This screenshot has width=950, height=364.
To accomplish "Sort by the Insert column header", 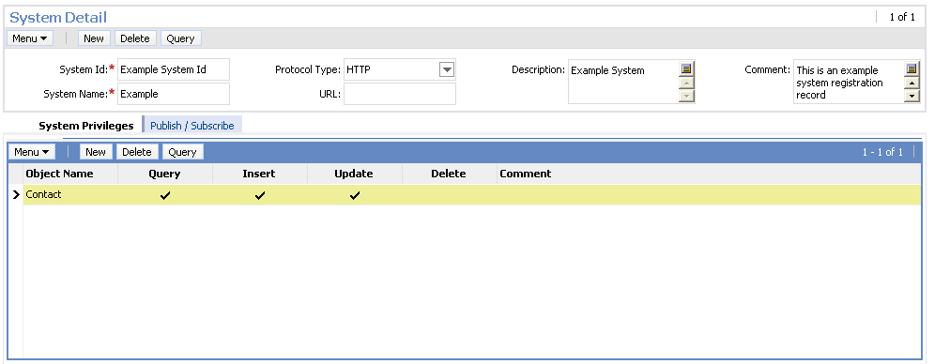I will click(259, 174).
